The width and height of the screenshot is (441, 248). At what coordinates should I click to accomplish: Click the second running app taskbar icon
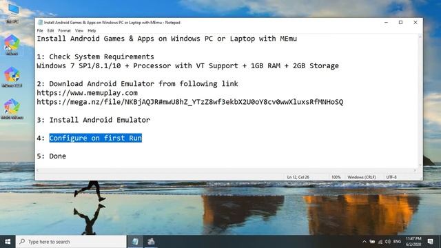(x=151, y=242)
